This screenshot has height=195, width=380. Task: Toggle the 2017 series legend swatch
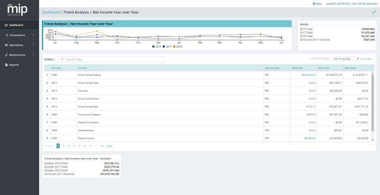(x=164, y=46)
